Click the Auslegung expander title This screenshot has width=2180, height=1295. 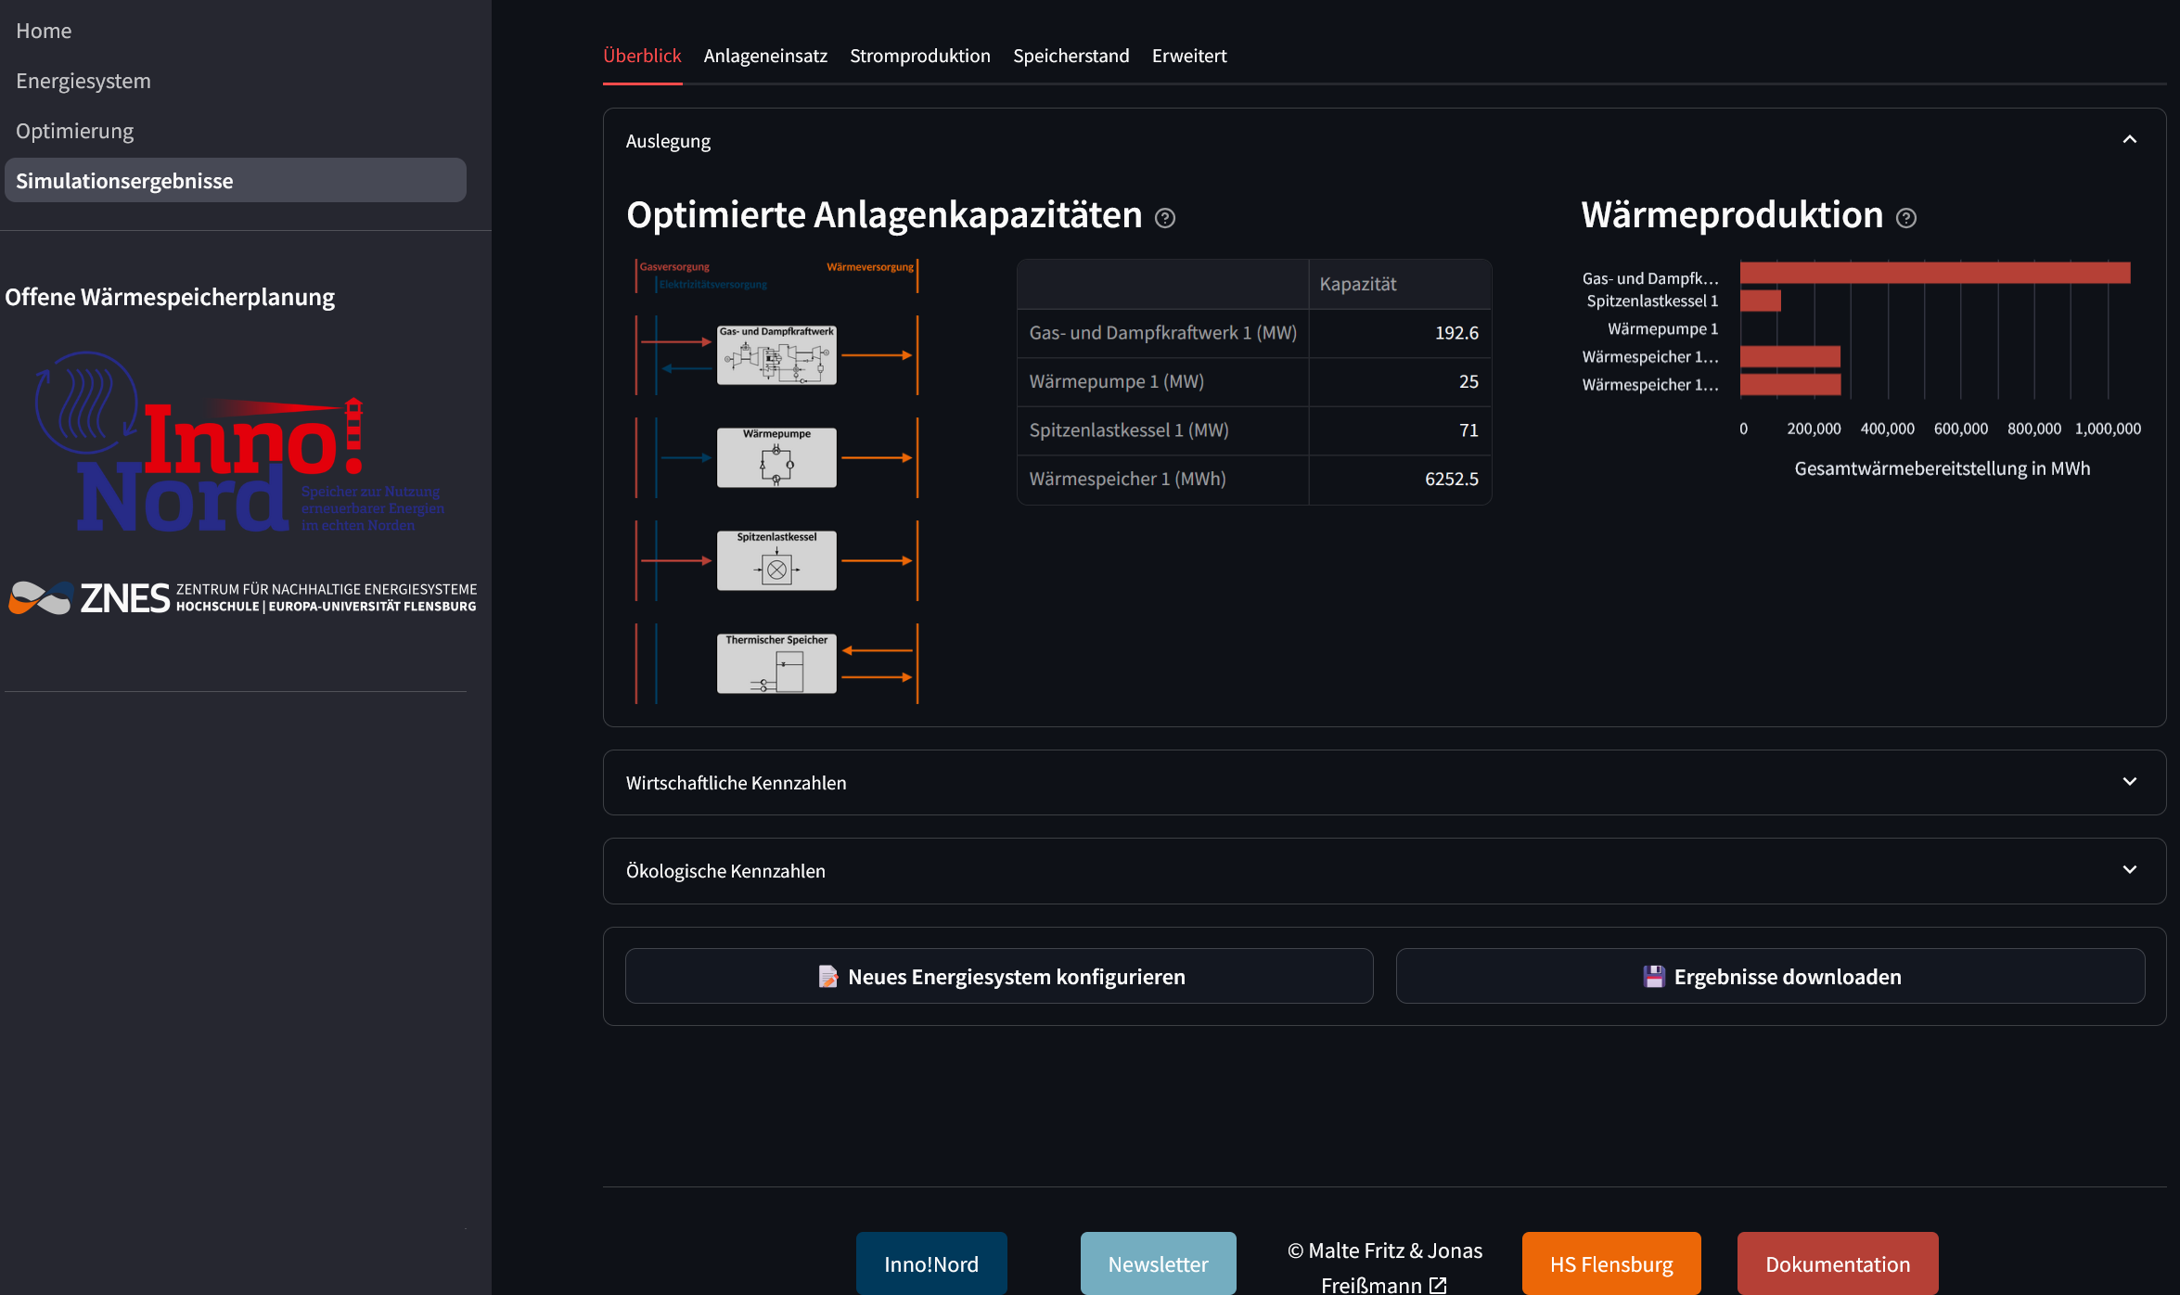pyautogui.click(x=668, y=141)
